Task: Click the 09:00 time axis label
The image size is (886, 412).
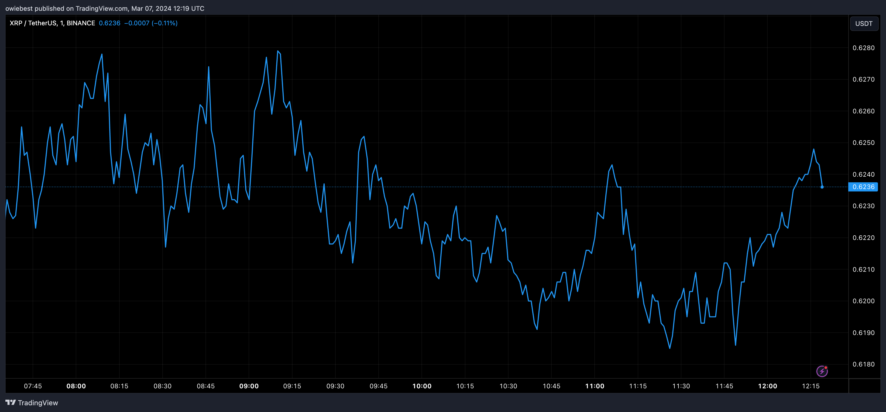Action: point(249,386)
